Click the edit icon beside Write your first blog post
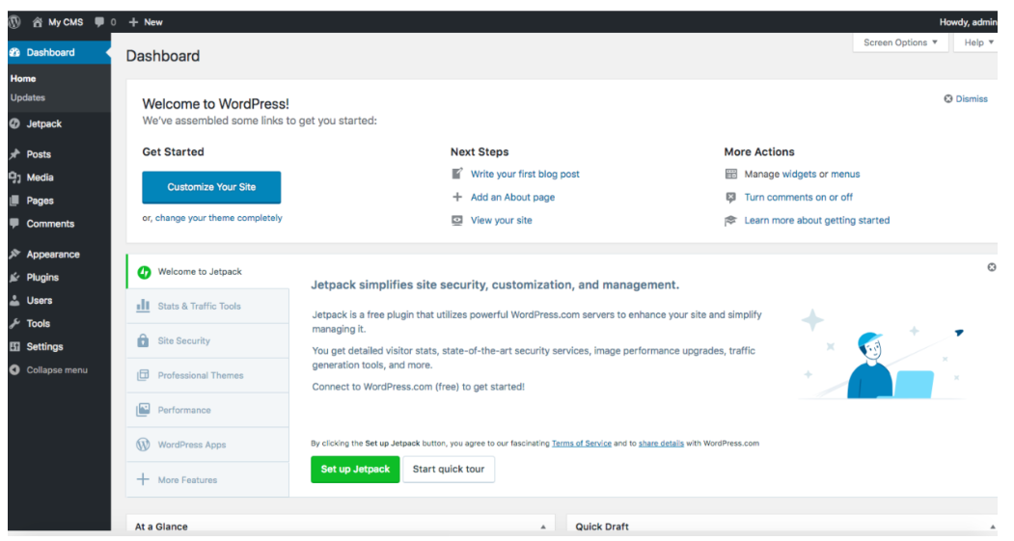1014x541 pixels. click(457, 174)
